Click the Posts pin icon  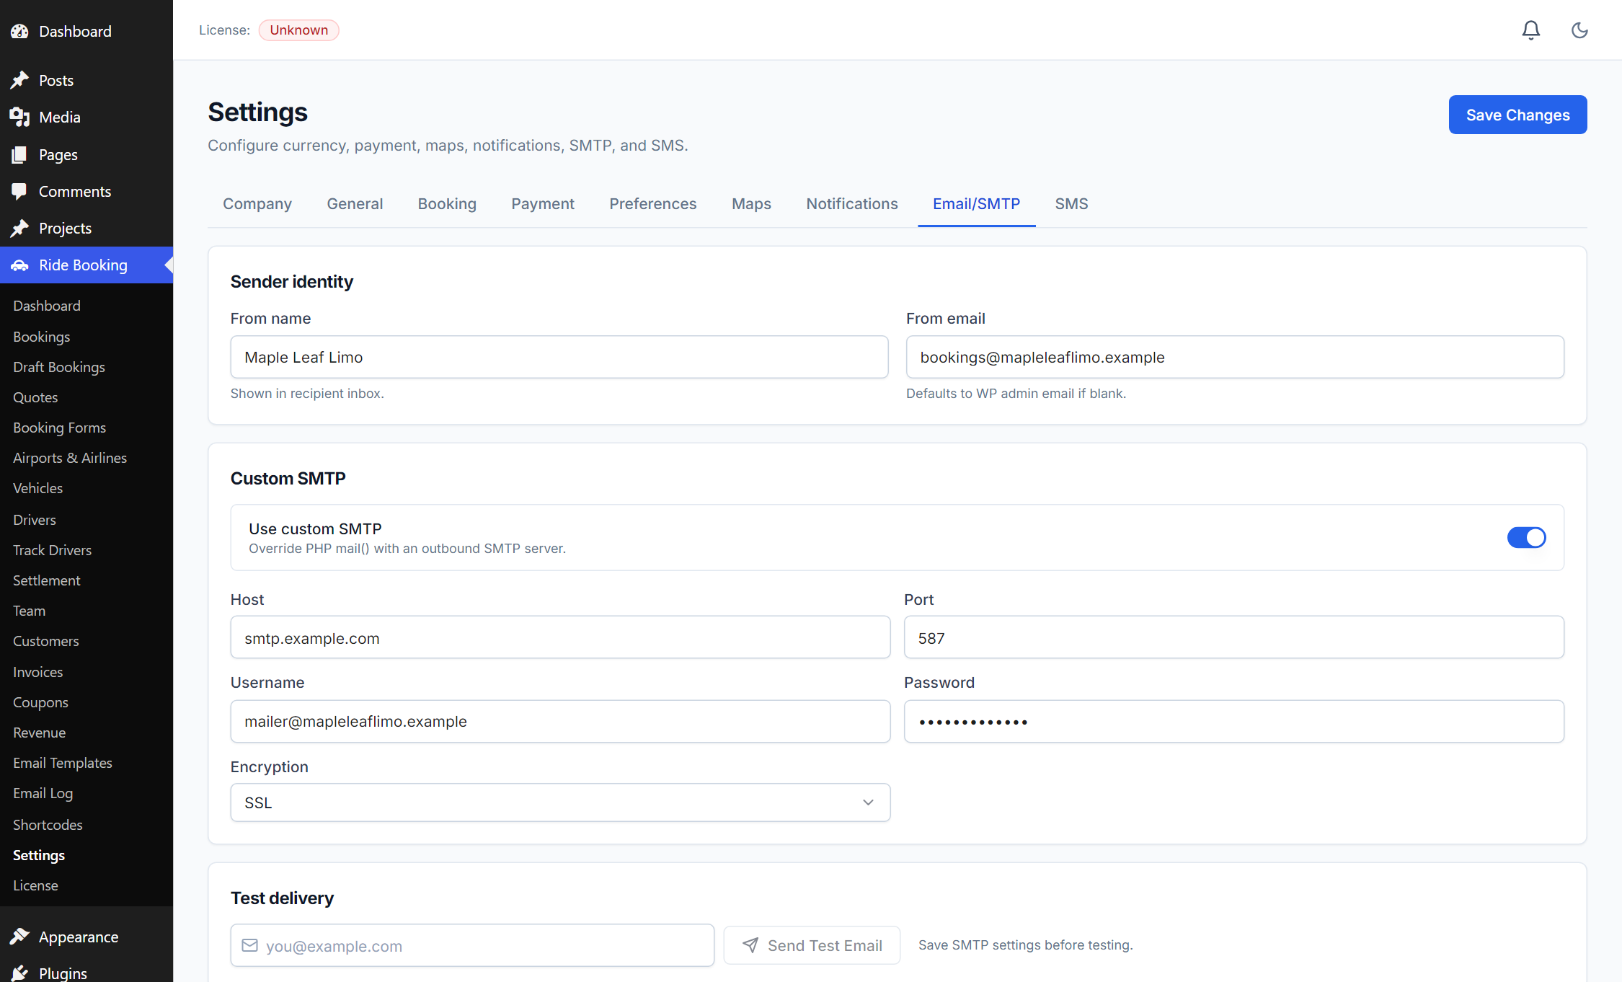[19, 80]
